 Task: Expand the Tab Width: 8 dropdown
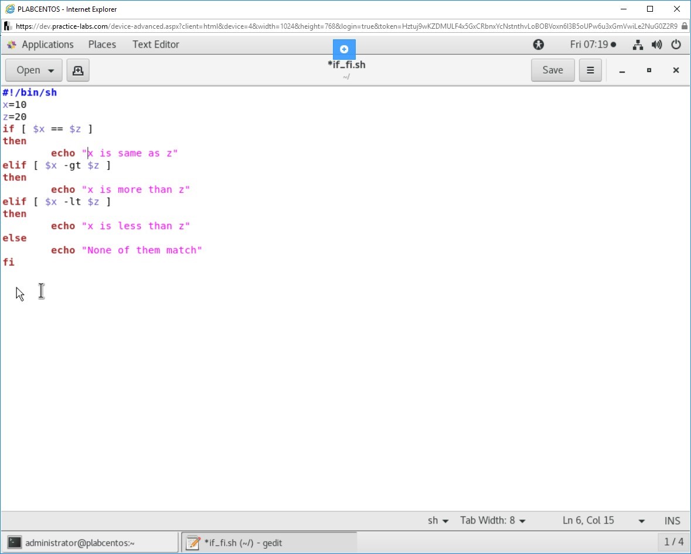click(492, 521)
